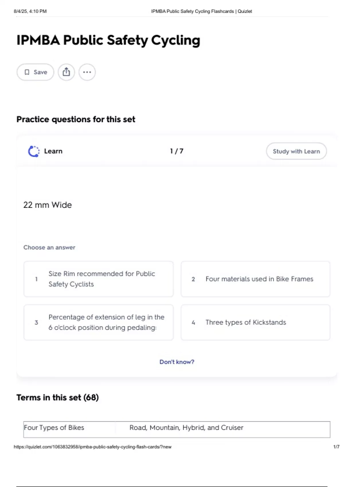Viewport: 344px width, 487px height.
Task: Click the "Practice questions for this set" heading
Action: coord(76,119)
